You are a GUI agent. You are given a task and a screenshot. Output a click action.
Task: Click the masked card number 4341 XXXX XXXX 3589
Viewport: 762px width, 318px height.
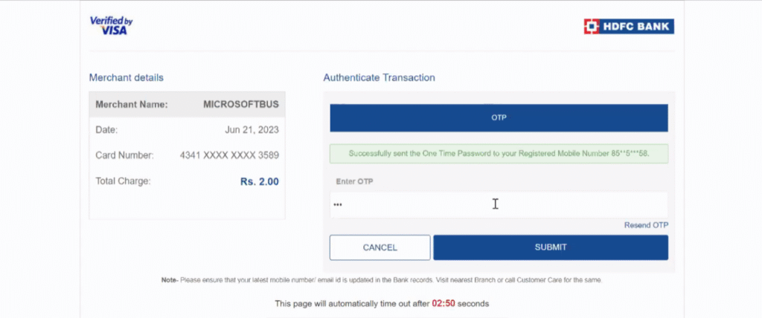(x=229, y=156)
